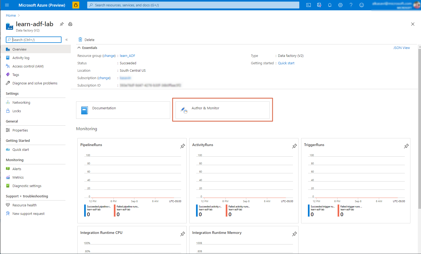The width and height of the screenshot is (421, 254).
Task: Open the help question mark
Action: click(351, 5)
